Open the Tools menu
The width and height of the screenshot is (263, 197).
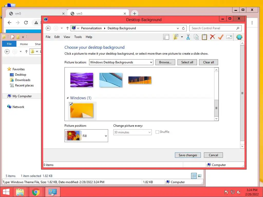[78, 37]
